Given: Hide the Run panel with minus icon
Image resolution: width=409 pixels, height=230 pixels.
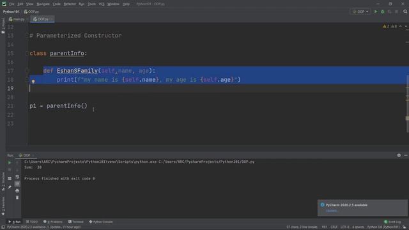Looking at the screenshot, I should tap(406, 155).
